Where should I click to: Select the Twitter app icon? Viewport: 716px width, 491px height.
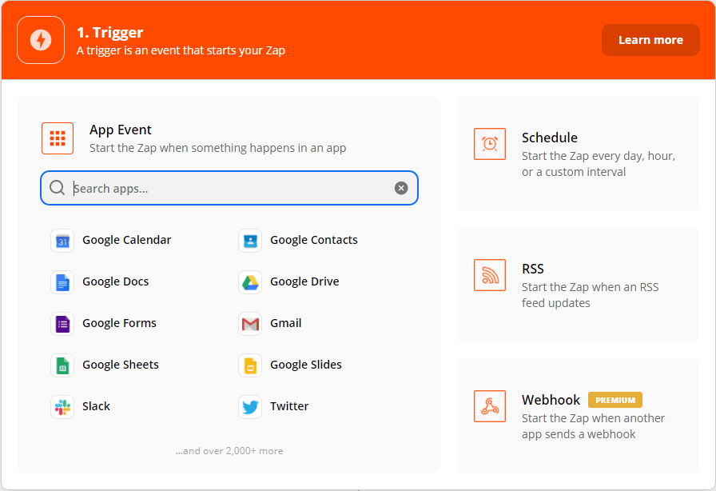[250, 406]
